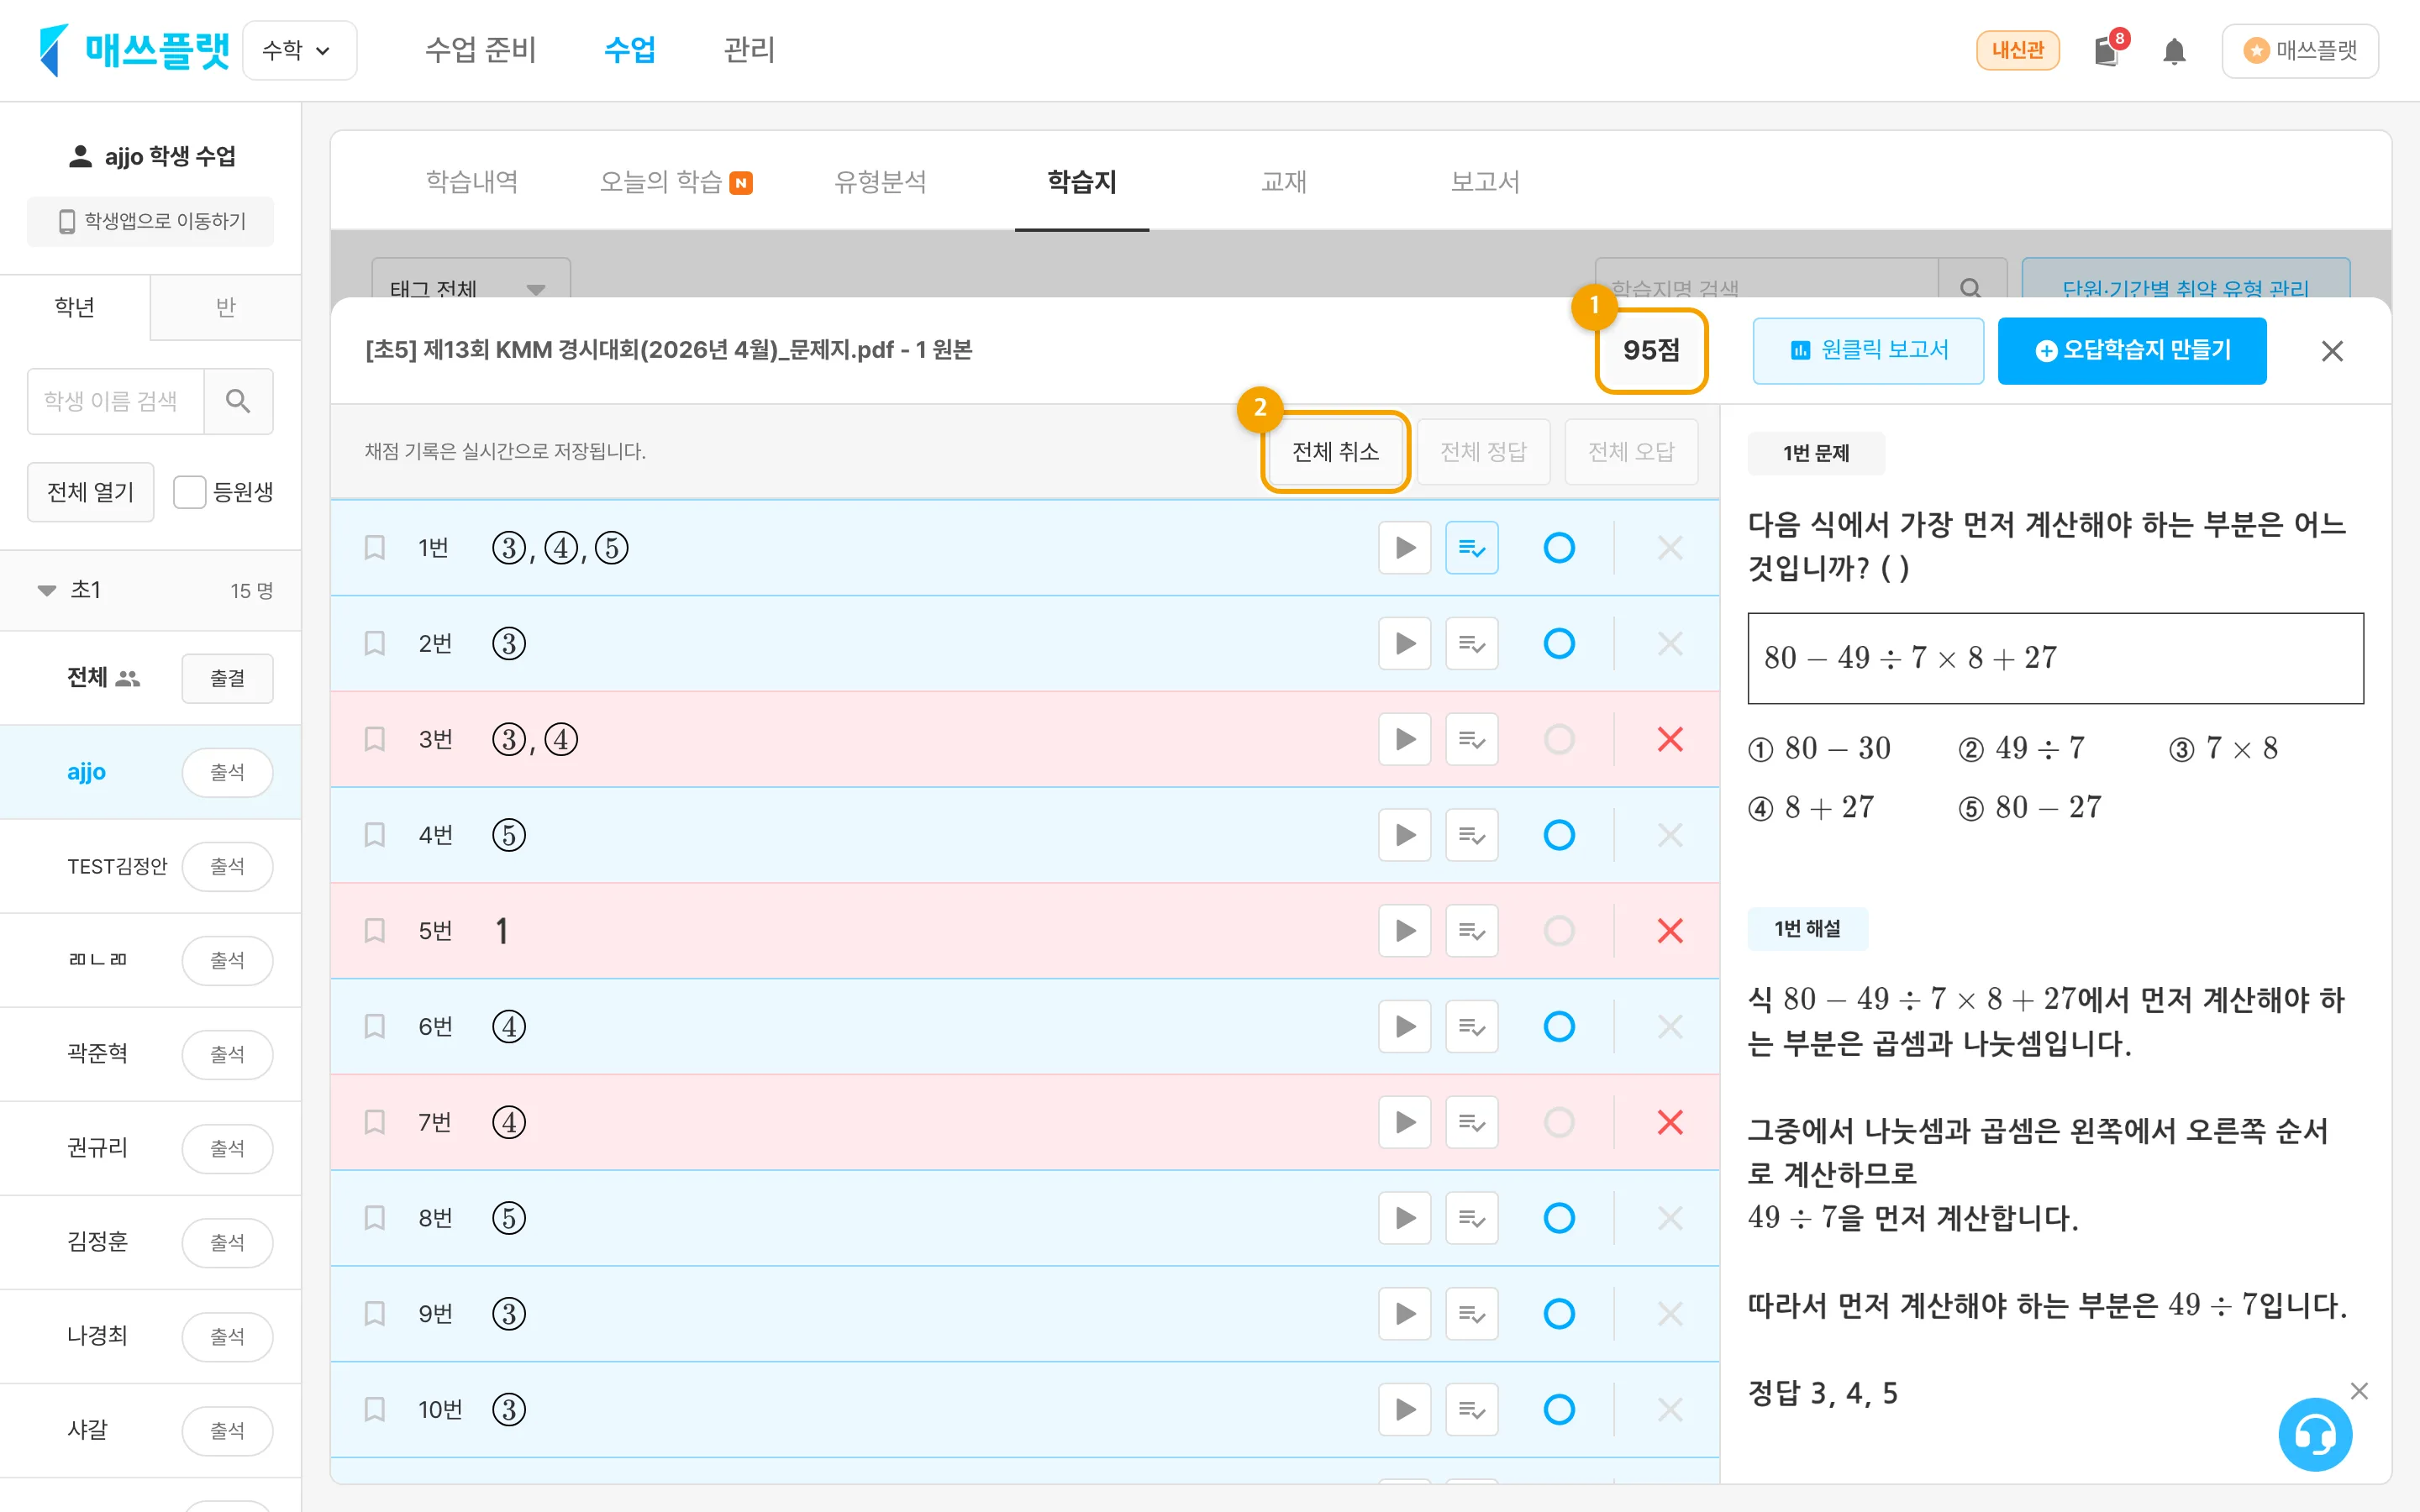The image size is (2420, 1512).
Task: Open explanation icon for question 4번
Action: click(1471, 834)
